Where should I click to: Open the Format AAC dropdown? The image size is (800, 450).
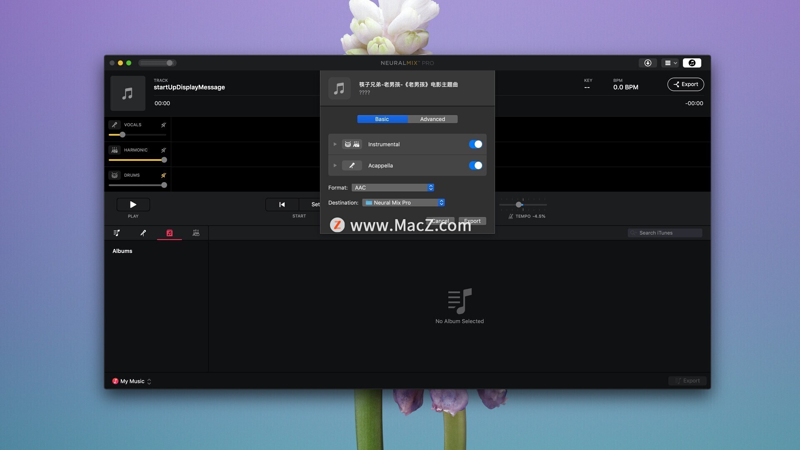(393, 187)
